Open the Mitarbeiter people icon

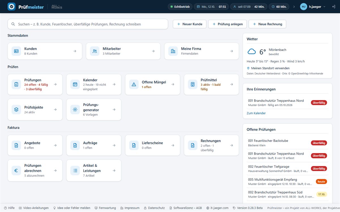[95, 51]
